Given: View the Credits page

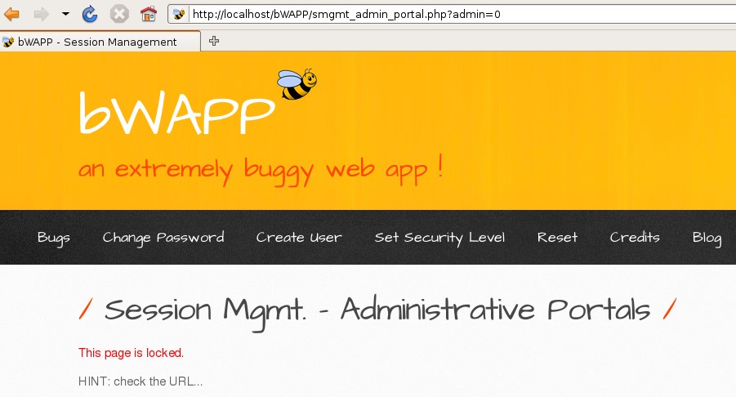Looking at the screenshot, I should 635,238.
